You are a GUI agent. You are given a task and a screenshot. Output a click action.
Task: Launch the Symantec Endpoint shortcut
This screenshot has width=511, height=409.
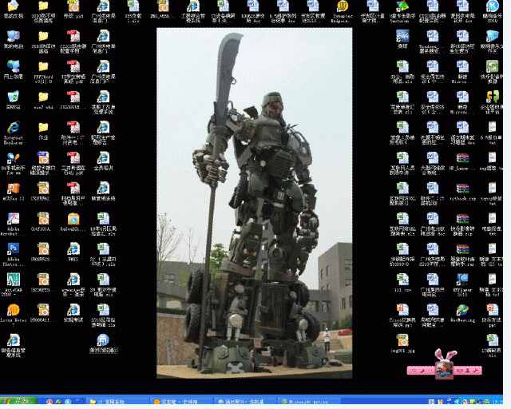pos(342,11)
